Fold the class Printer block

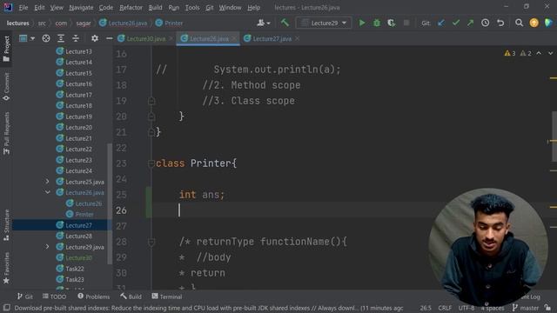coord(151,163)
